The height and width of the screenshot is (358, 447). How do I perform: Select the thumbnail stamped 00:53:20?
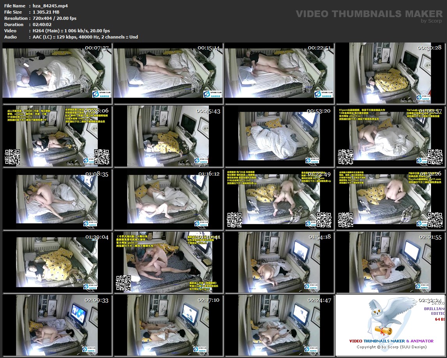(x=280, y=136)
